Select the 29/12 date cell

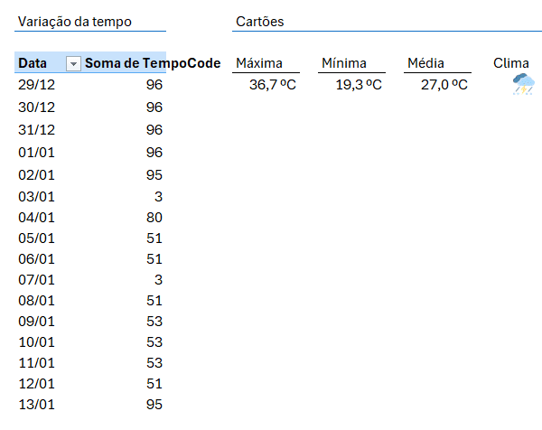[37, 85]
